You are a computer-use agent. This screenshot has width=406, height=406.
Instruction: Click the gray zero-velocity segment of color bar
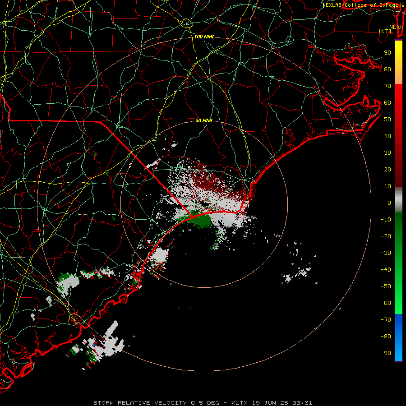point(398,200)
